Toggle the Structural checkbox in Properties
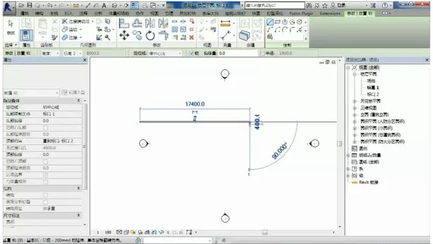This screenshot has height=244, width=433. click(x=45, y=195)
